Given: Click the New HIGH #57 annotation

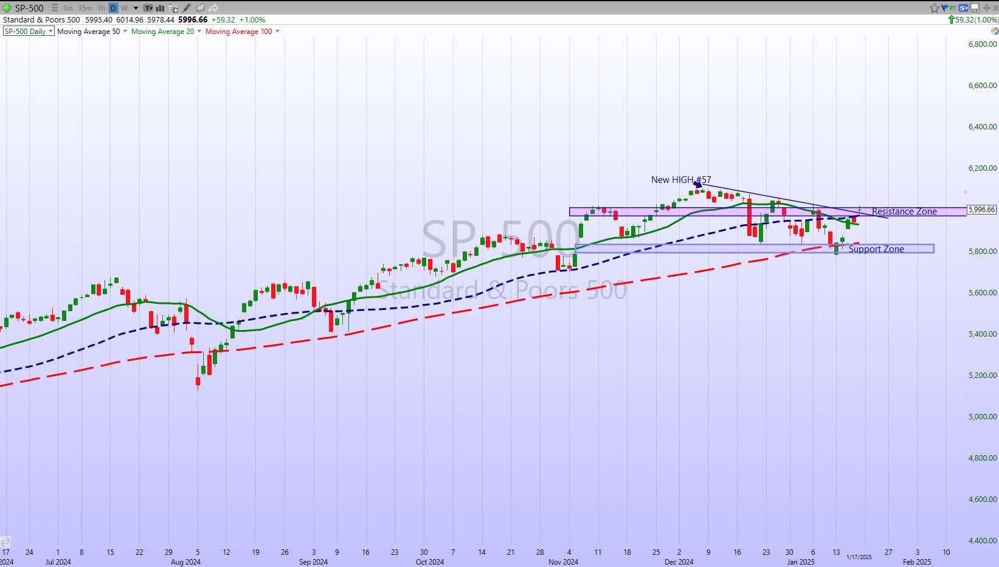Looking at the screenshot, I should 681,180.
